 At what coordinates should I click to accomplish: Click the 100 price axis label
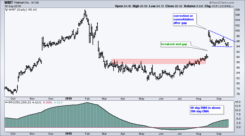(237, 31)
